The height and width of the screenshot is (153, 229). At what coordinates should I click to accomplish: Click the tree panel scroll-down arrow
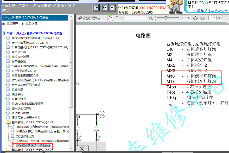pos(71,149)
